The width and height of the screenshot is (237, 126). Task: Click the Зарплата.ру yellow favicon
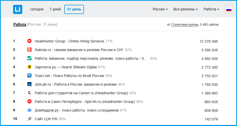29,67
